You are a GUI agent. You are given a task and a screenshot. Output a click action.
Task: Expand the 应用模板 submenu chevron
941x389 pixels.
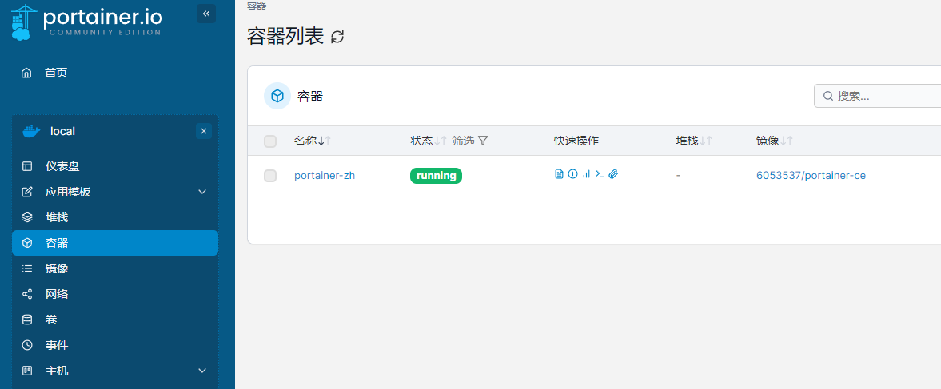click(202, 192)
